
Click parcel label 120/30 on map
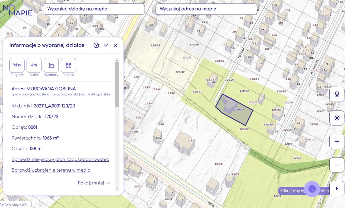pyautogui.click(x=194, y=44)
